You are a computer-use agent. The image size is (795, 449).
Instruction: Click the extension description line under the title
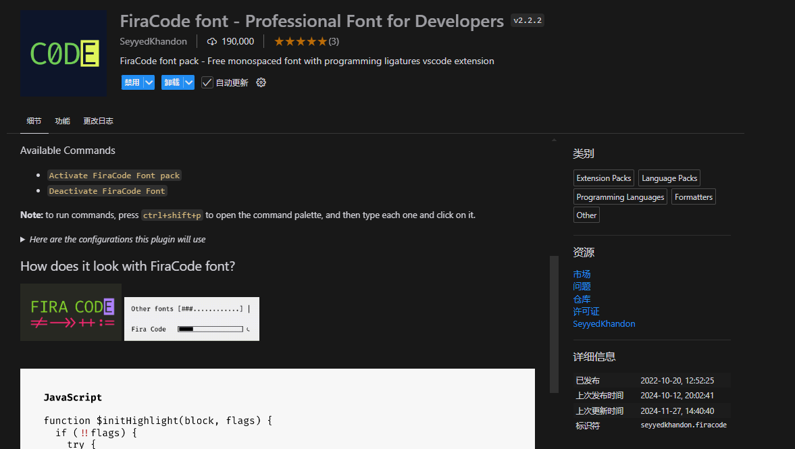click(x=307, y=61)
